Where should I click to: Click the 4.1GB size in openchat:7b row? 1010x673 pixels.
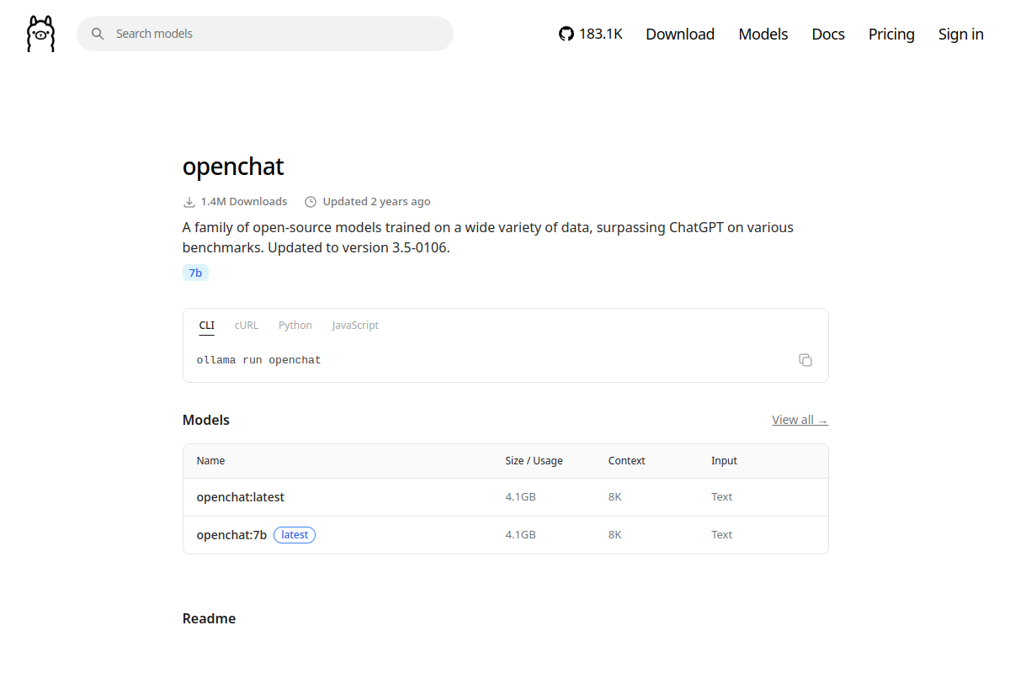(x=520, y=535)
